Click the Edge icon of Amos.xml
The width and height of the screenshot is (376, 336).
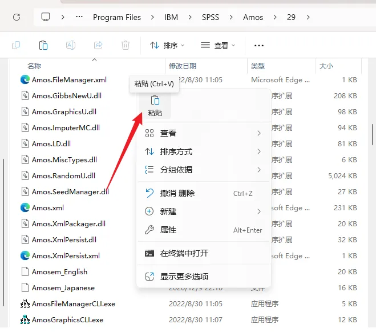click(25, 208)
